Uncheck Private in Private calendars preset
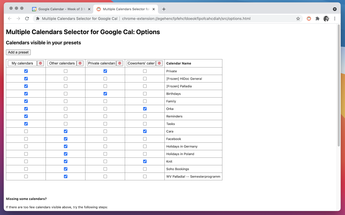345x215 pixels. 105,71
